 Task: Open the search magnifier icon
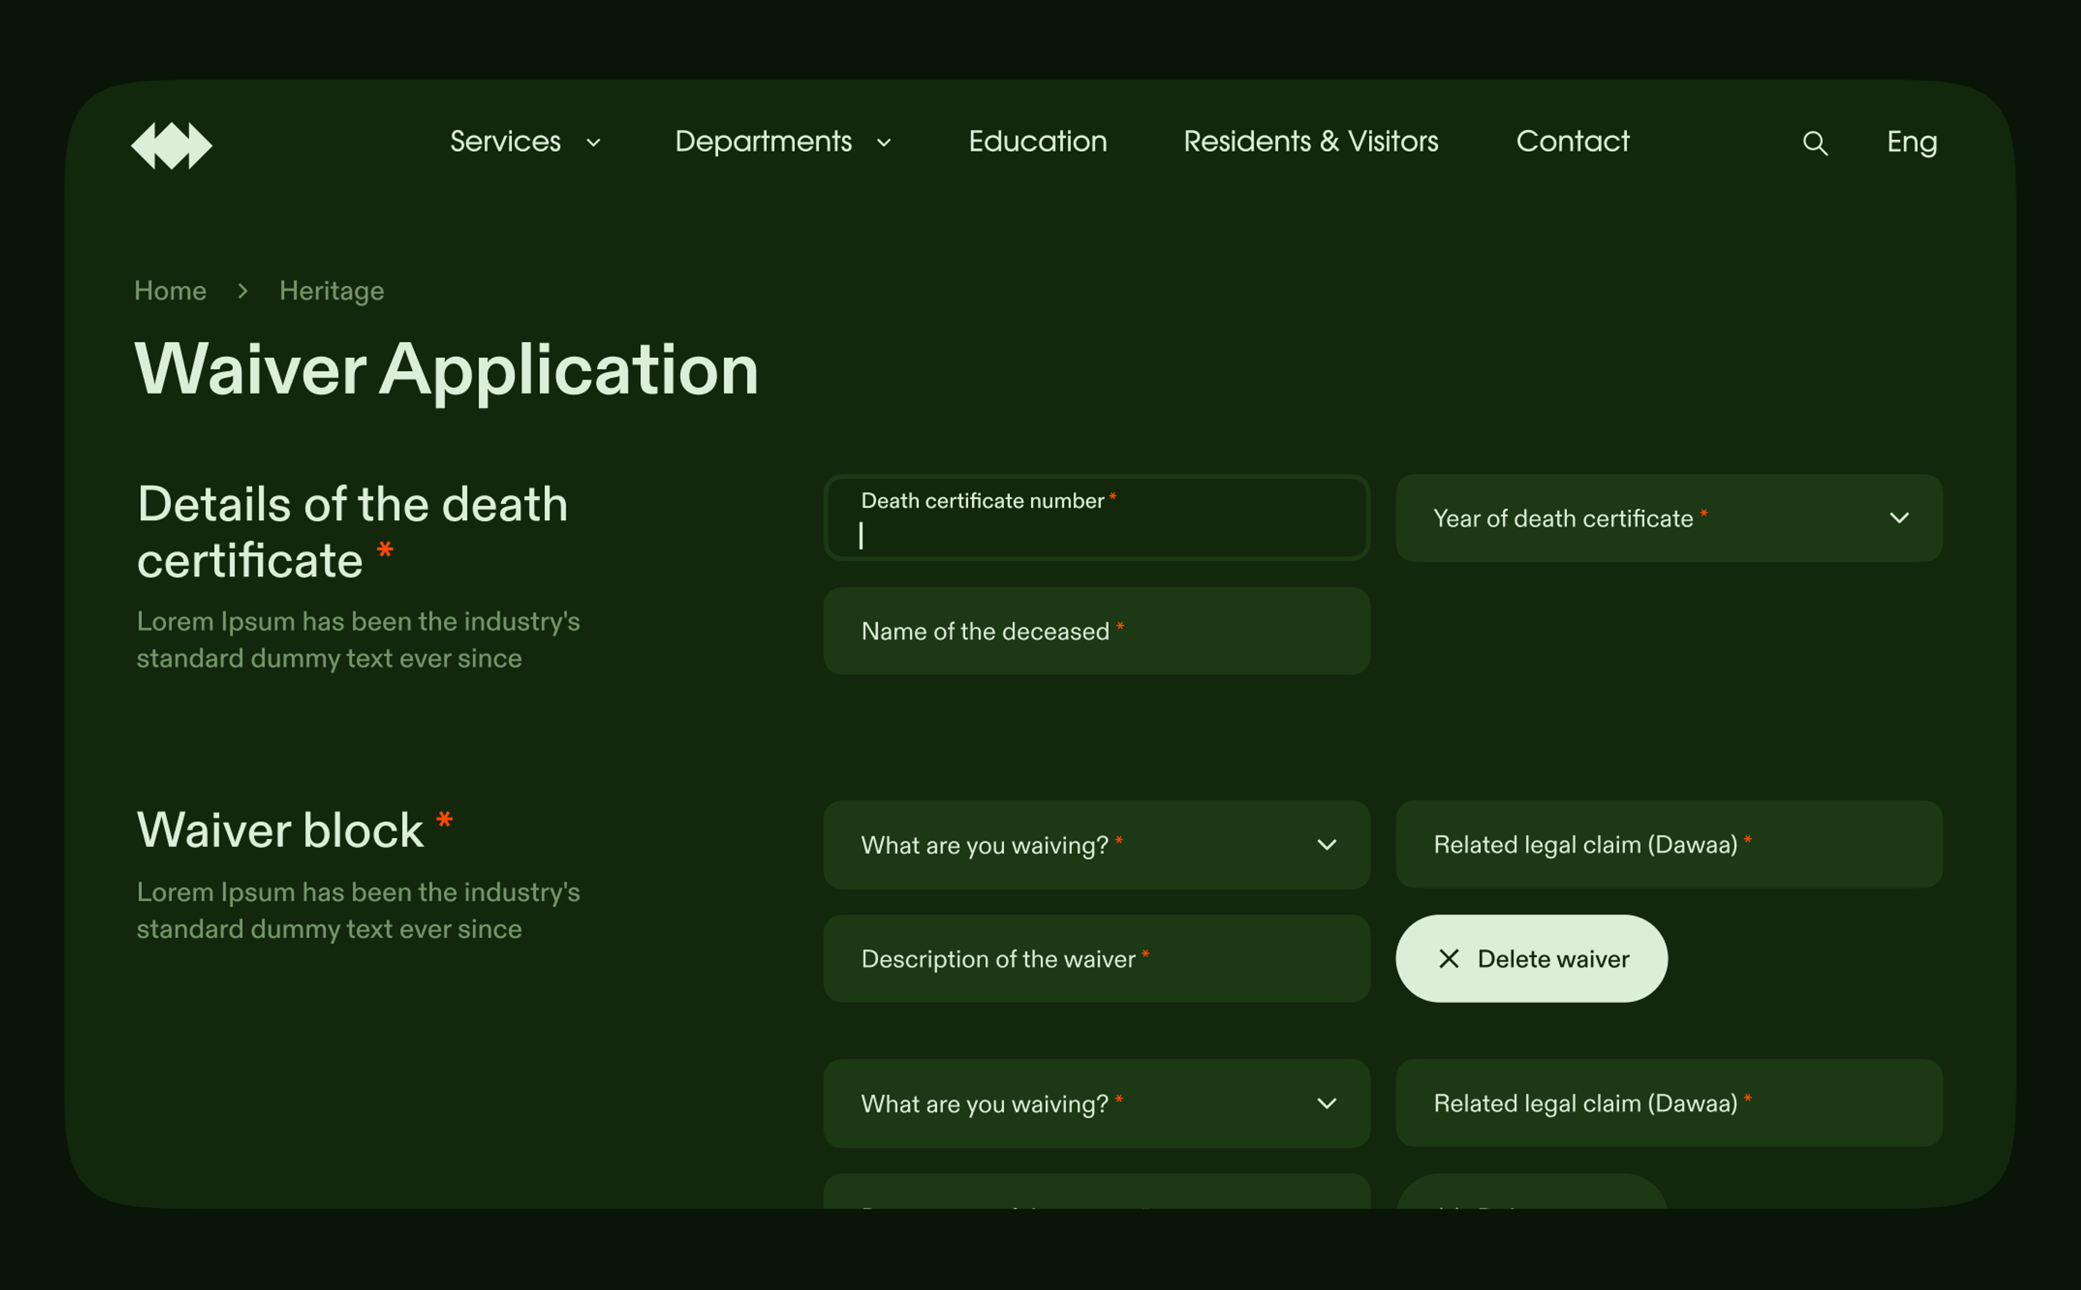(1815, 142)
